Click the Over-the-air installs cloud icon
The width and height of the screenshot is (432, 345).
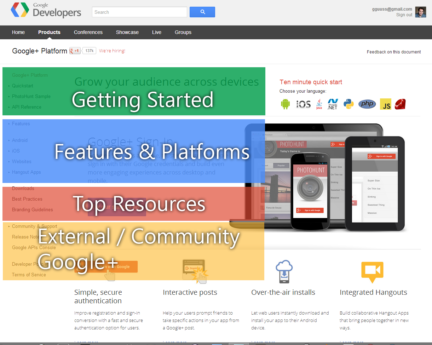[x=284, y=271]
